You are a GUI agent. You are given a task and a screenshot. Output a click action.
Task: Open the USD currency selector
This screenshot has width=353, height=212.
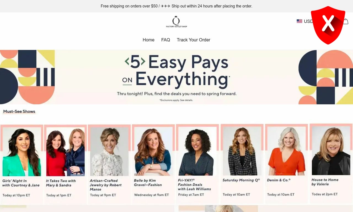[305, 21]
